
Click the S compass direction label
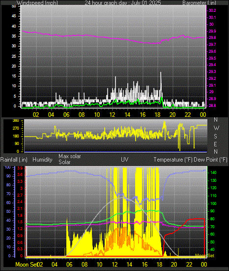[216, 136]
